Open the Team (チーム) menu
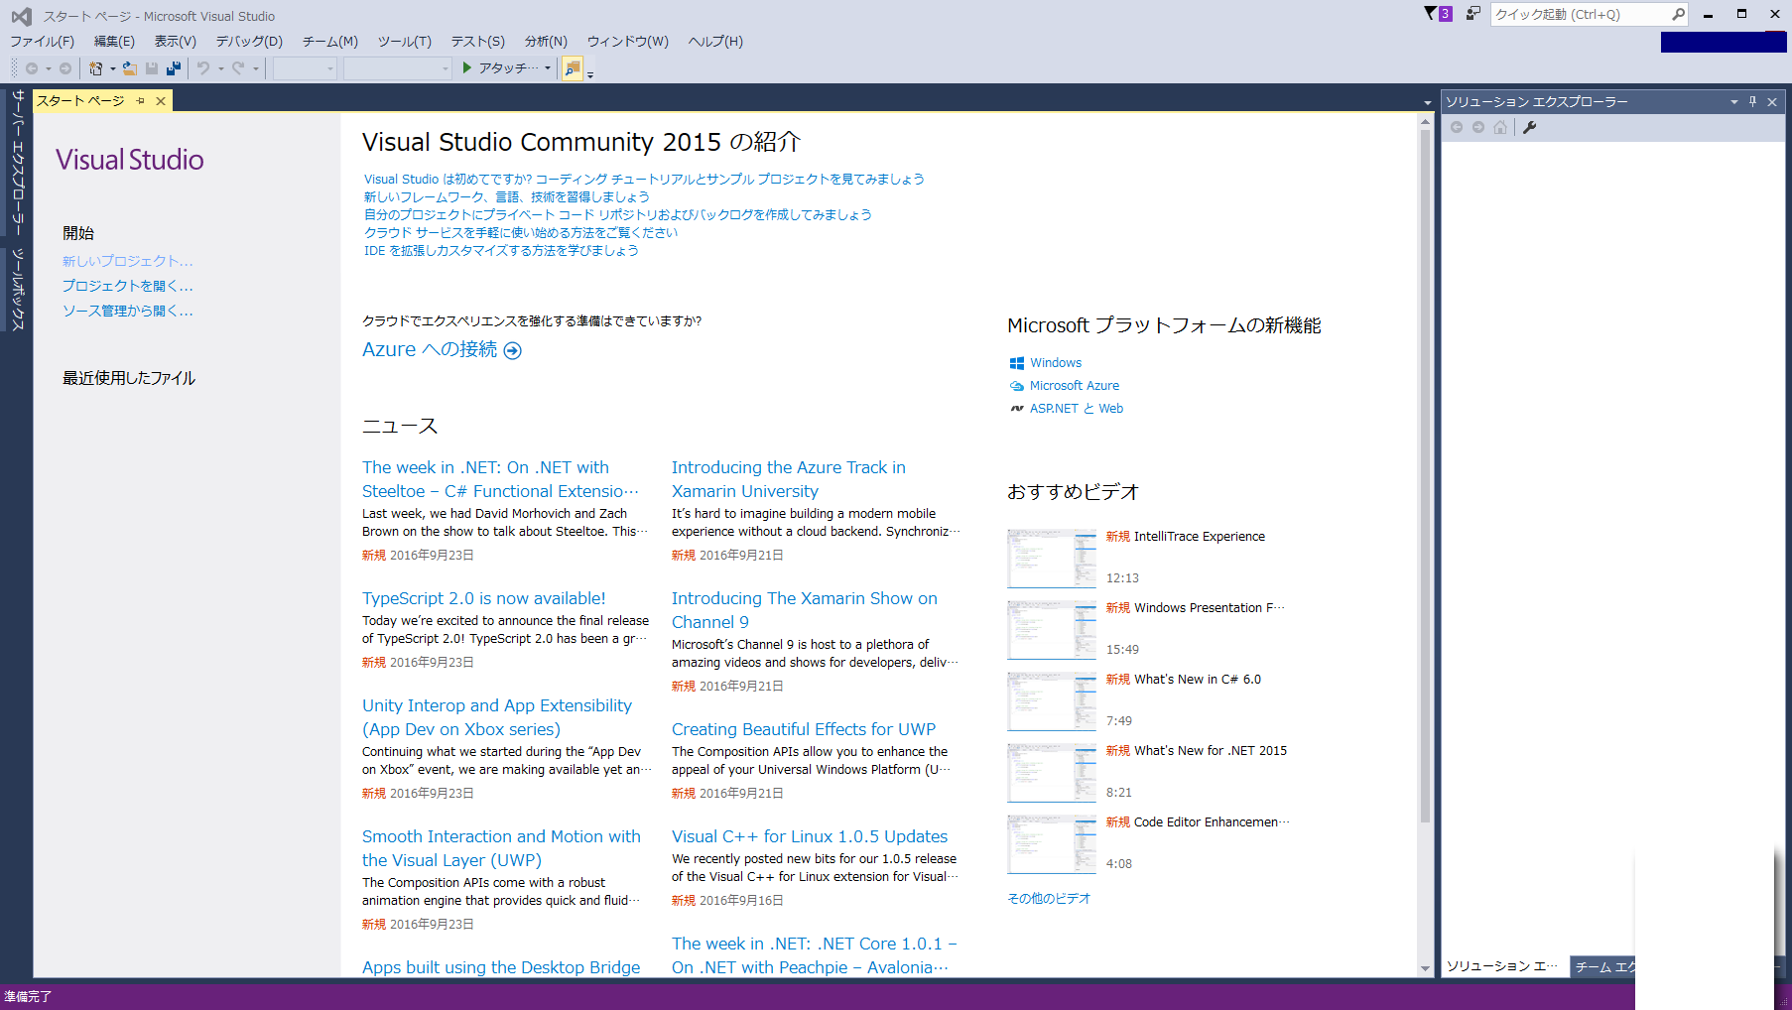 (x=330, y=41)
